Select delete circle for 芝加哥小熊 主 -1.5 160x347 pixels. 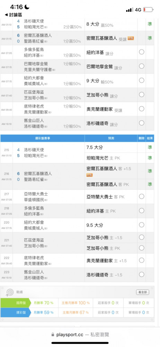pos(142,237)
